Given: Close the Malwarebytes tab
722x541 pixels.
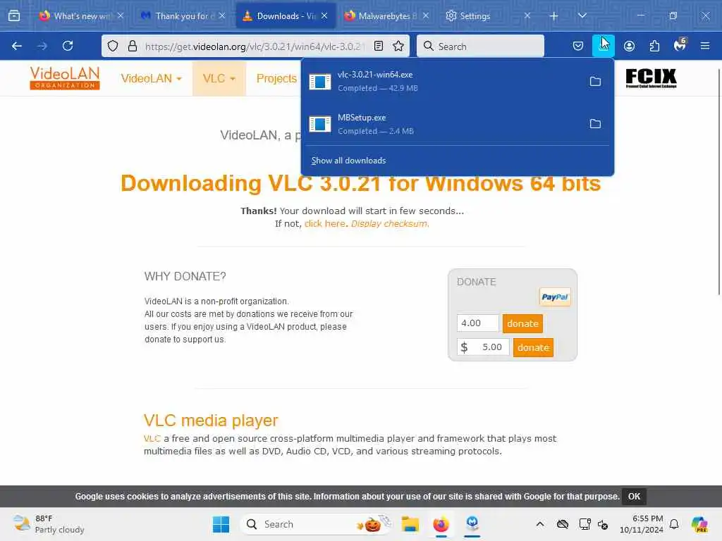Looking at the screenshot, I should coord(426,15).
